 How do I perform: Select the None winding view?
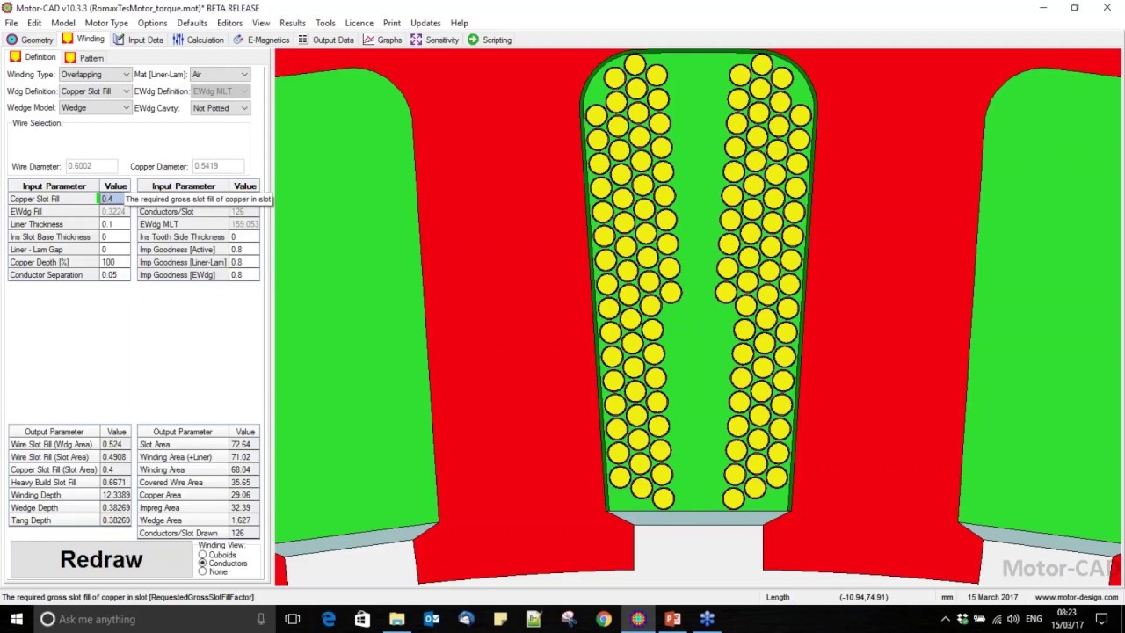(x=202, y=572)
